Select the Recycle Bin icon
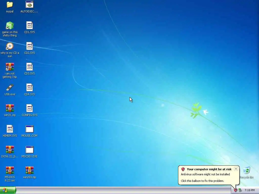The image size is (259, 194). click(x=247, y=171)
